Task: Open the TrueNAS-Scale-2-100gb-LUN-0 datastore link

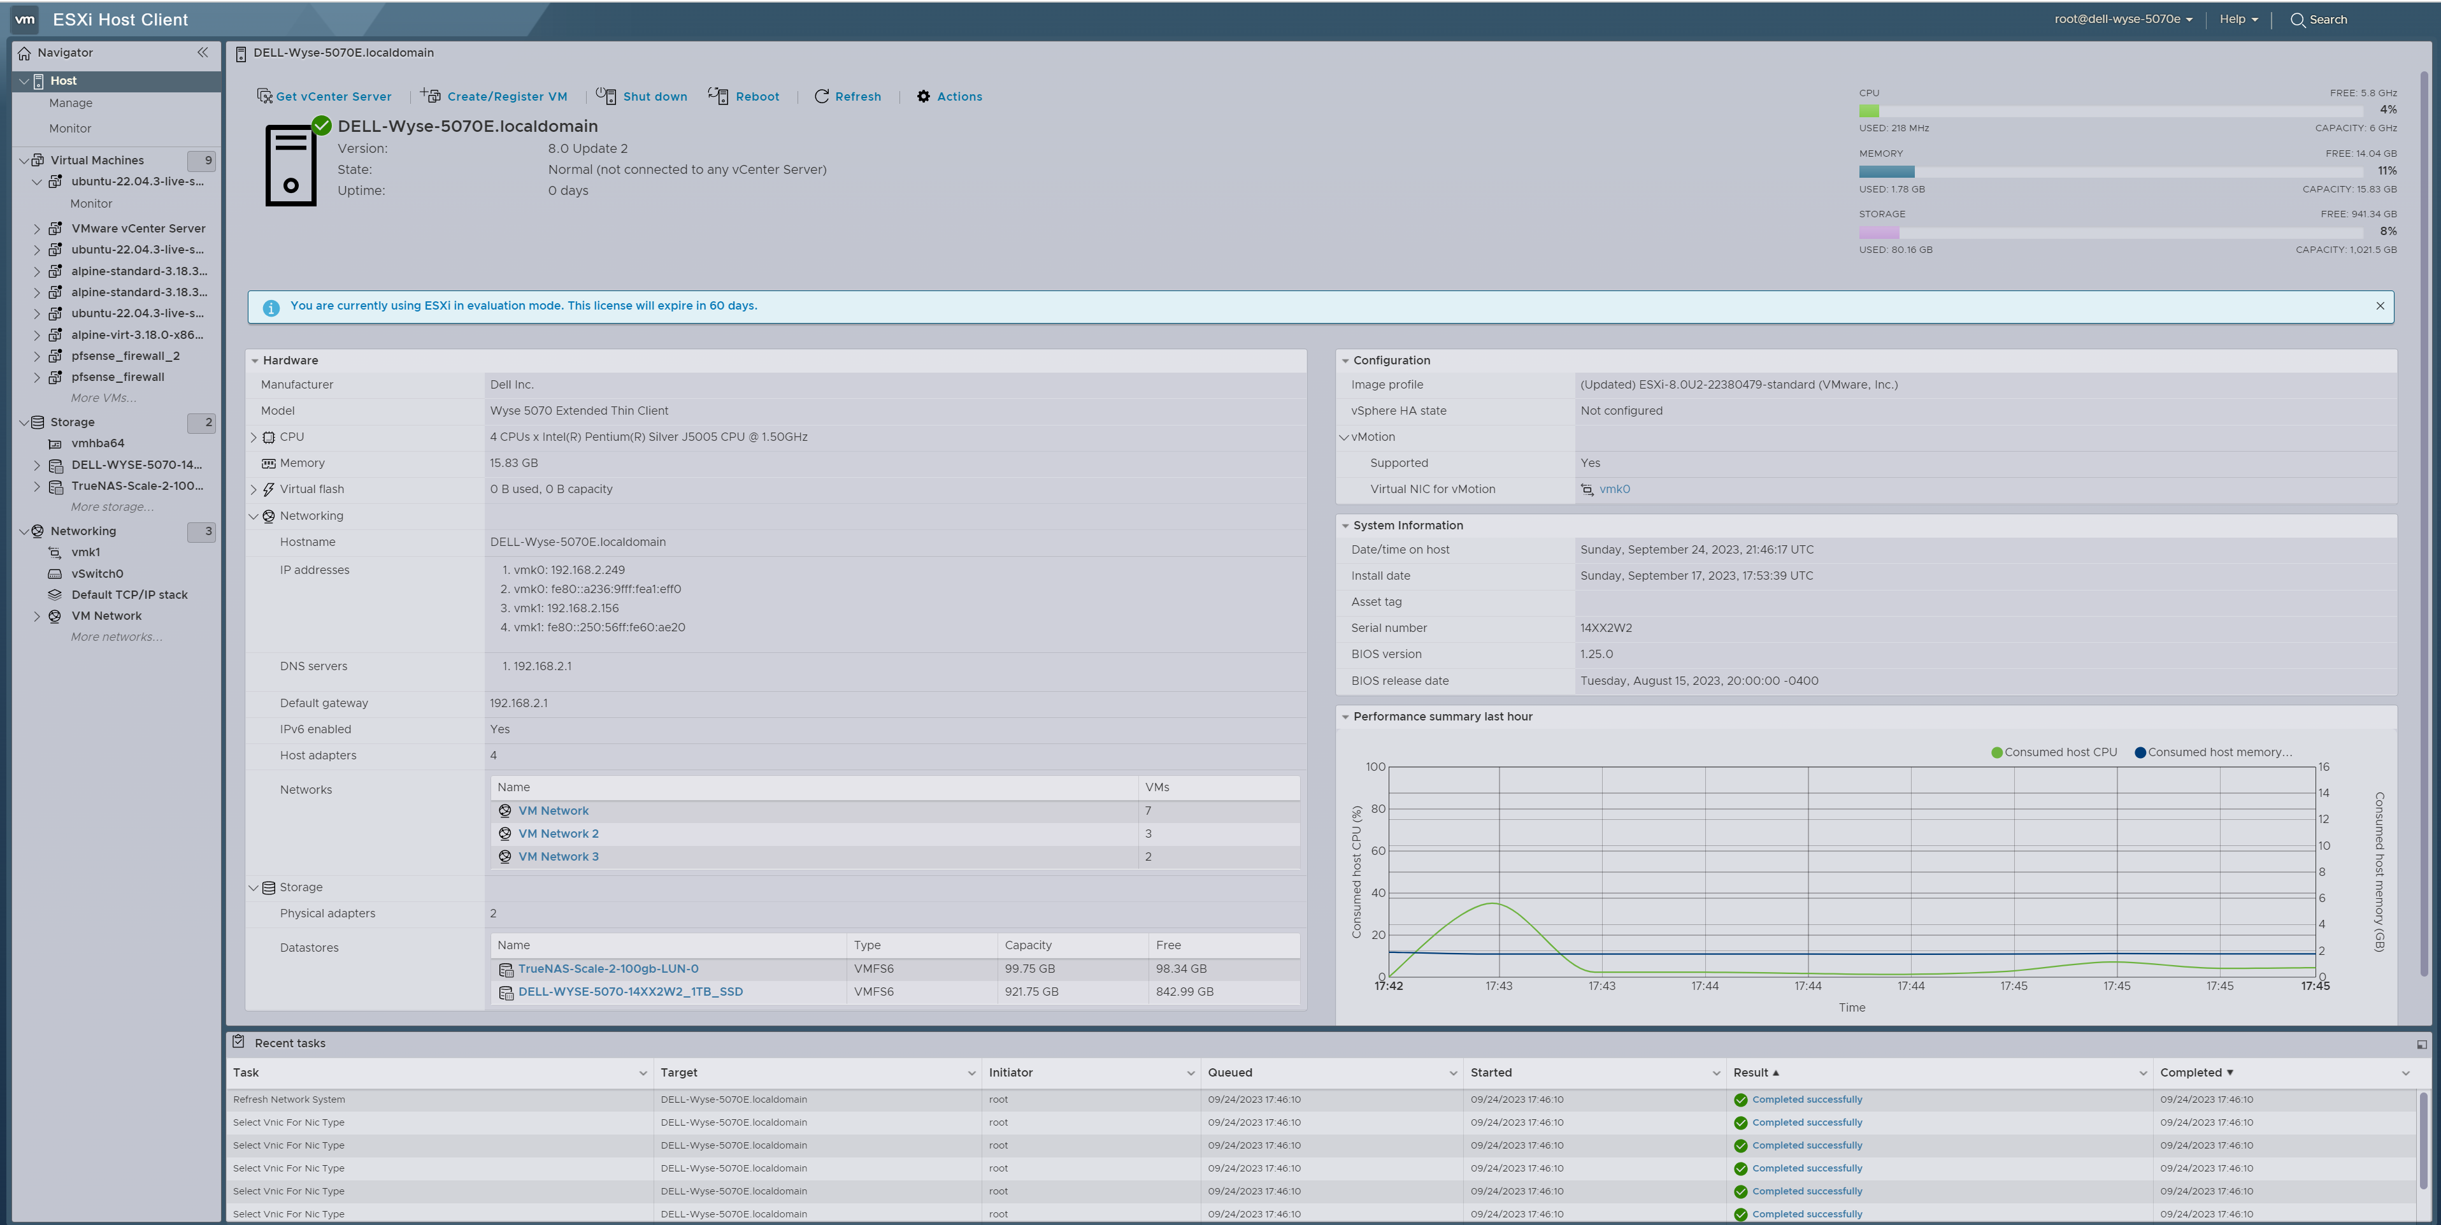Action: tap(608, 968)
